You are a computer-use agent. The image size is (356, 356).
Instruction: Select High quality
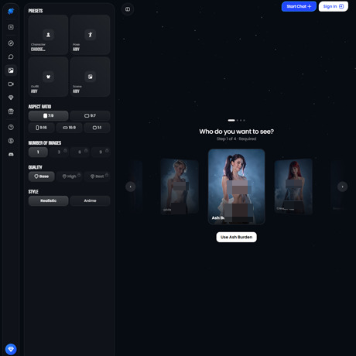click(70, 176)
